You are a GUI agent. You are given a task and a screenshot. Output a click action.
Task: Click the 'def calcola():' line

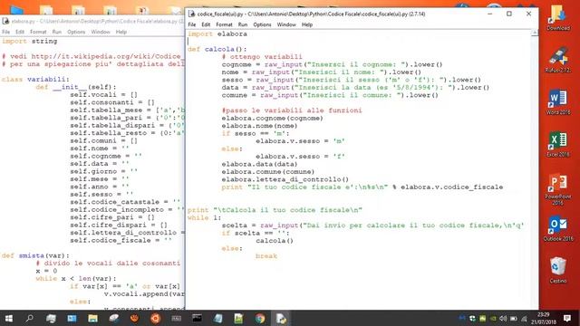pos(217,49)
